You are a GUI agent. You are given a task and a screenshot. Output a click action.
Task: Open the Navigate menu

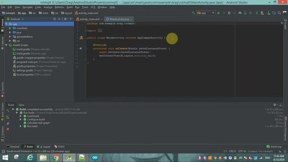click(x=27, y=7)
